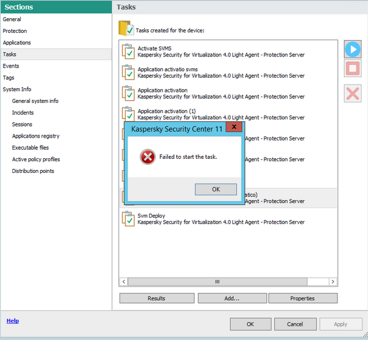Screen dimensions: 368x340
Task: Click the Cancel button
Action: click(x=295, y=324)
